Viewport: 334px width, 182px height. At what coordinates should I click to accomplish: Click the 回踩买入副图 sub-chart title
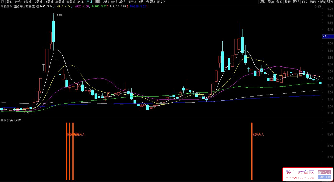tap(13, 120)
